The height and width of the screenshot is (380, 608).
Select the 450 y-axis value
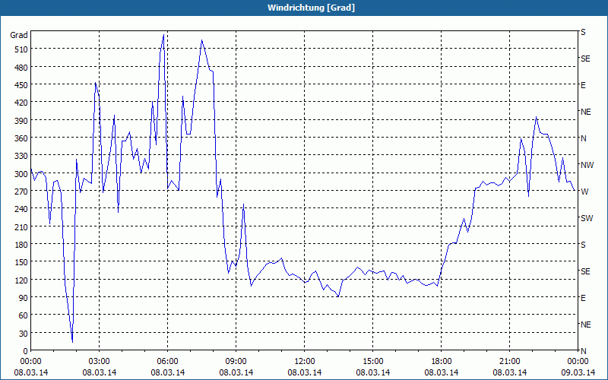[21, 85]
